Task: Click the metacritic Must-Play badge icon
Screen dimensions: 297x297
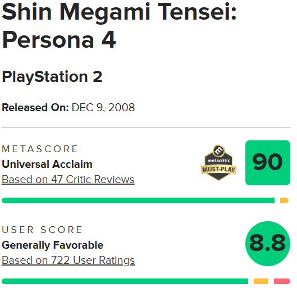Action: 218,163
